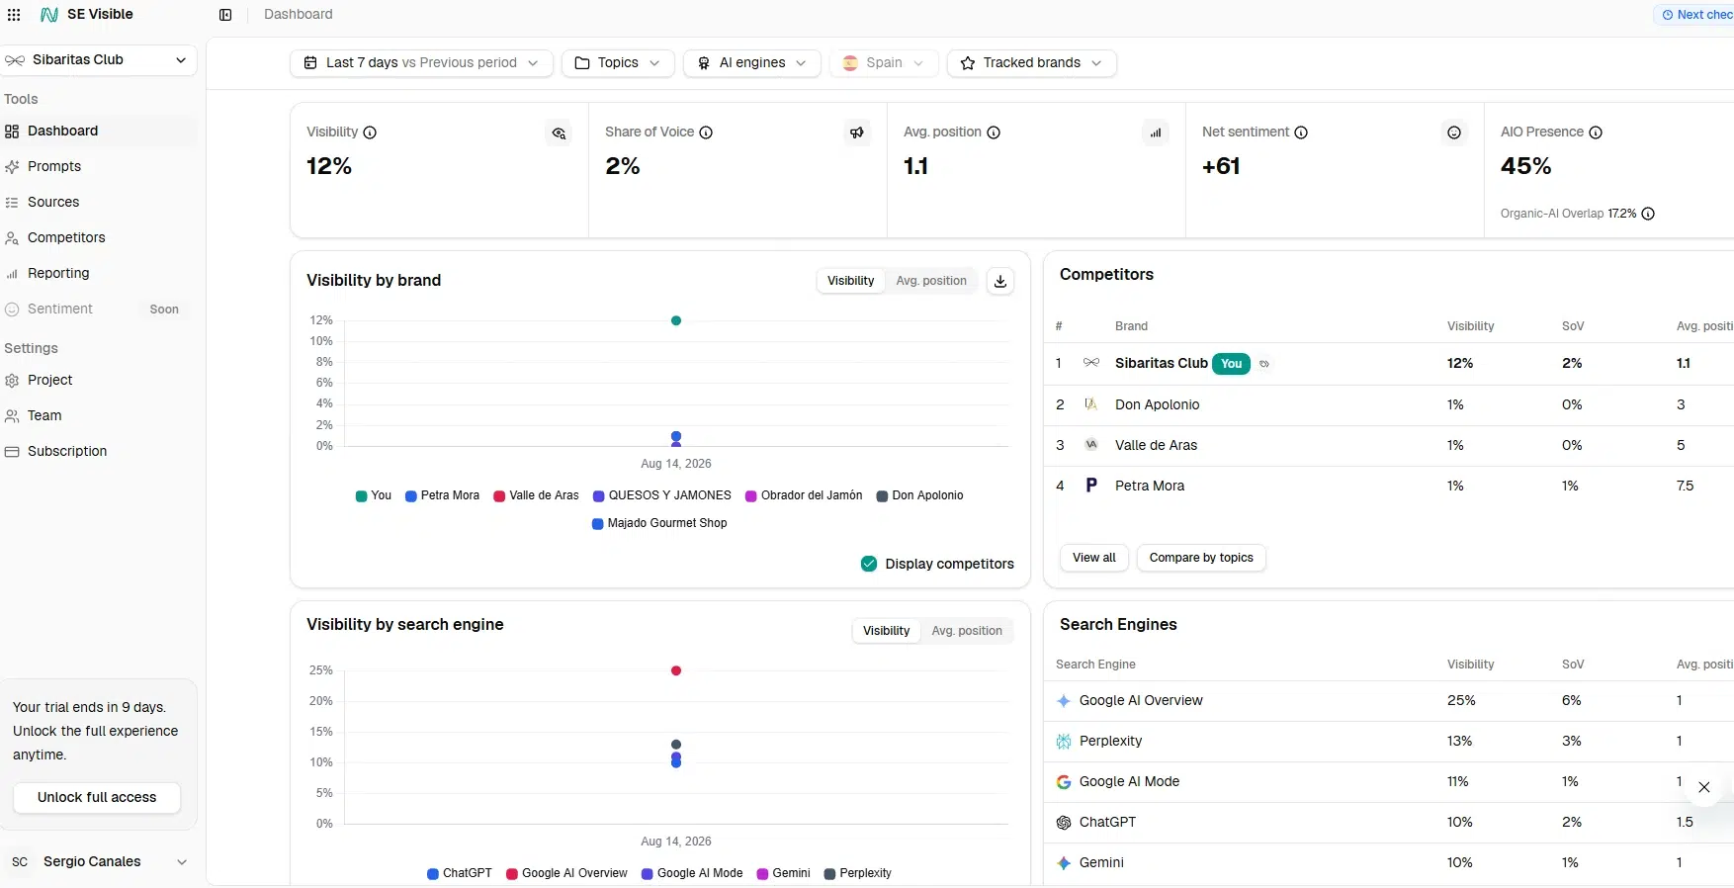This screenshot has height=888, width=1734.
Task: Click the teal 12% data point in brand chart
Action: [x=676, y=320]
